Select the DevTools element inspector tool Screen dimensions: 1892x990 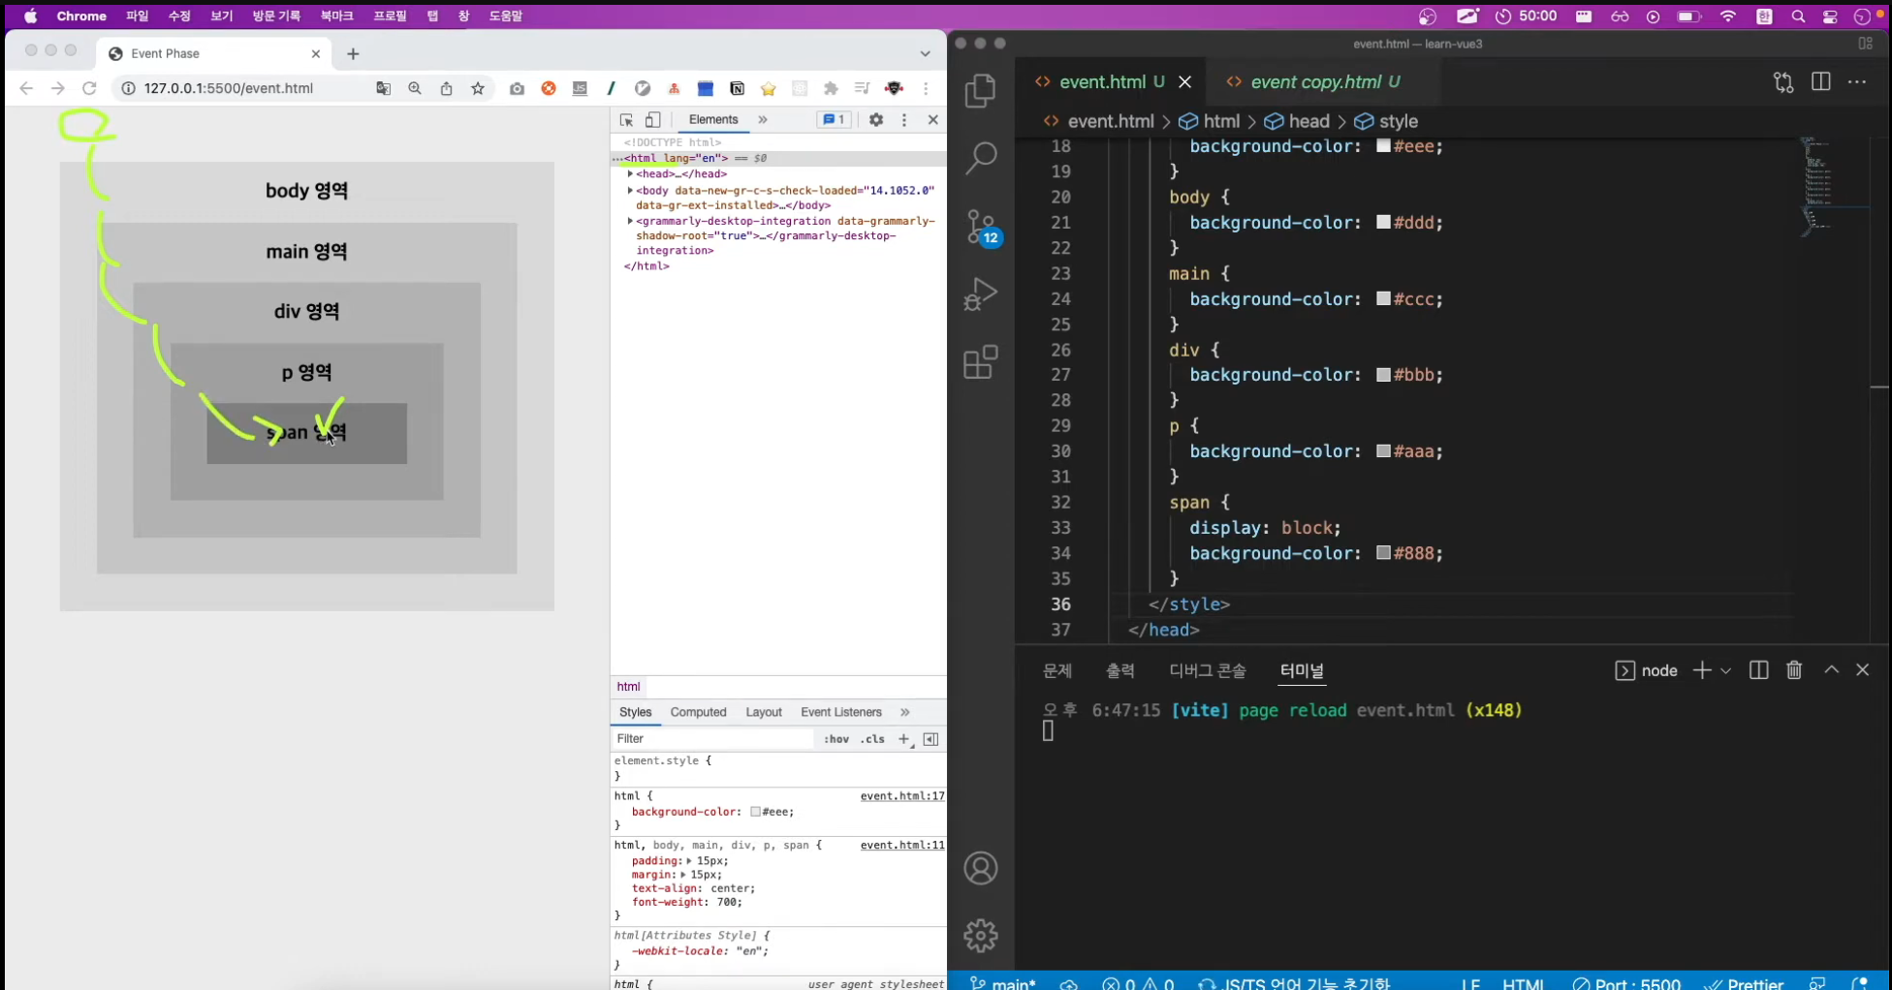(x=626, y=120)
